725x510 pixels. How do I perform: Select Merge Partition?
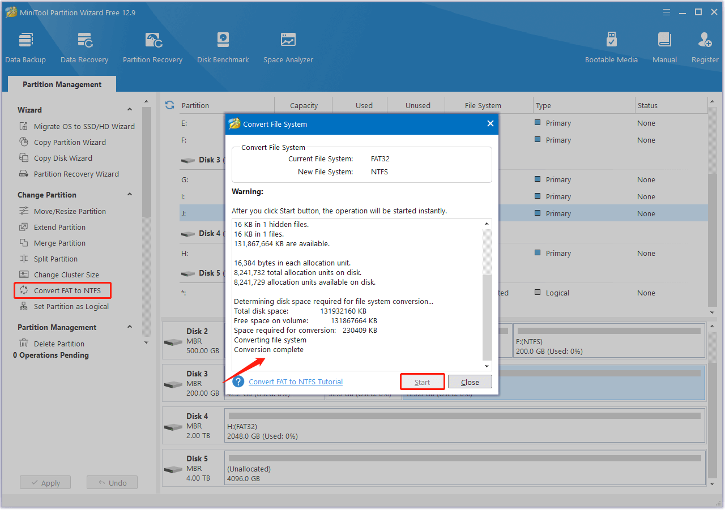[52, 243]
